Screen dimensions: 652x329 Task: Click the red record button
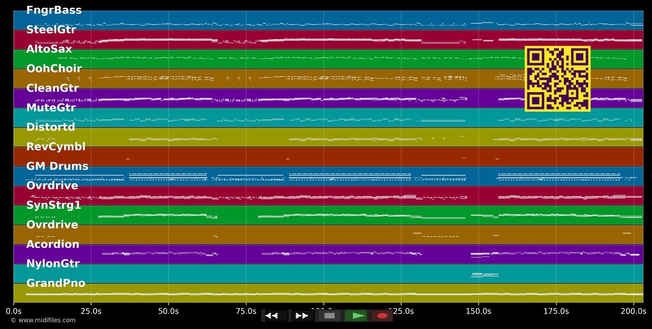tap(382, 316)
